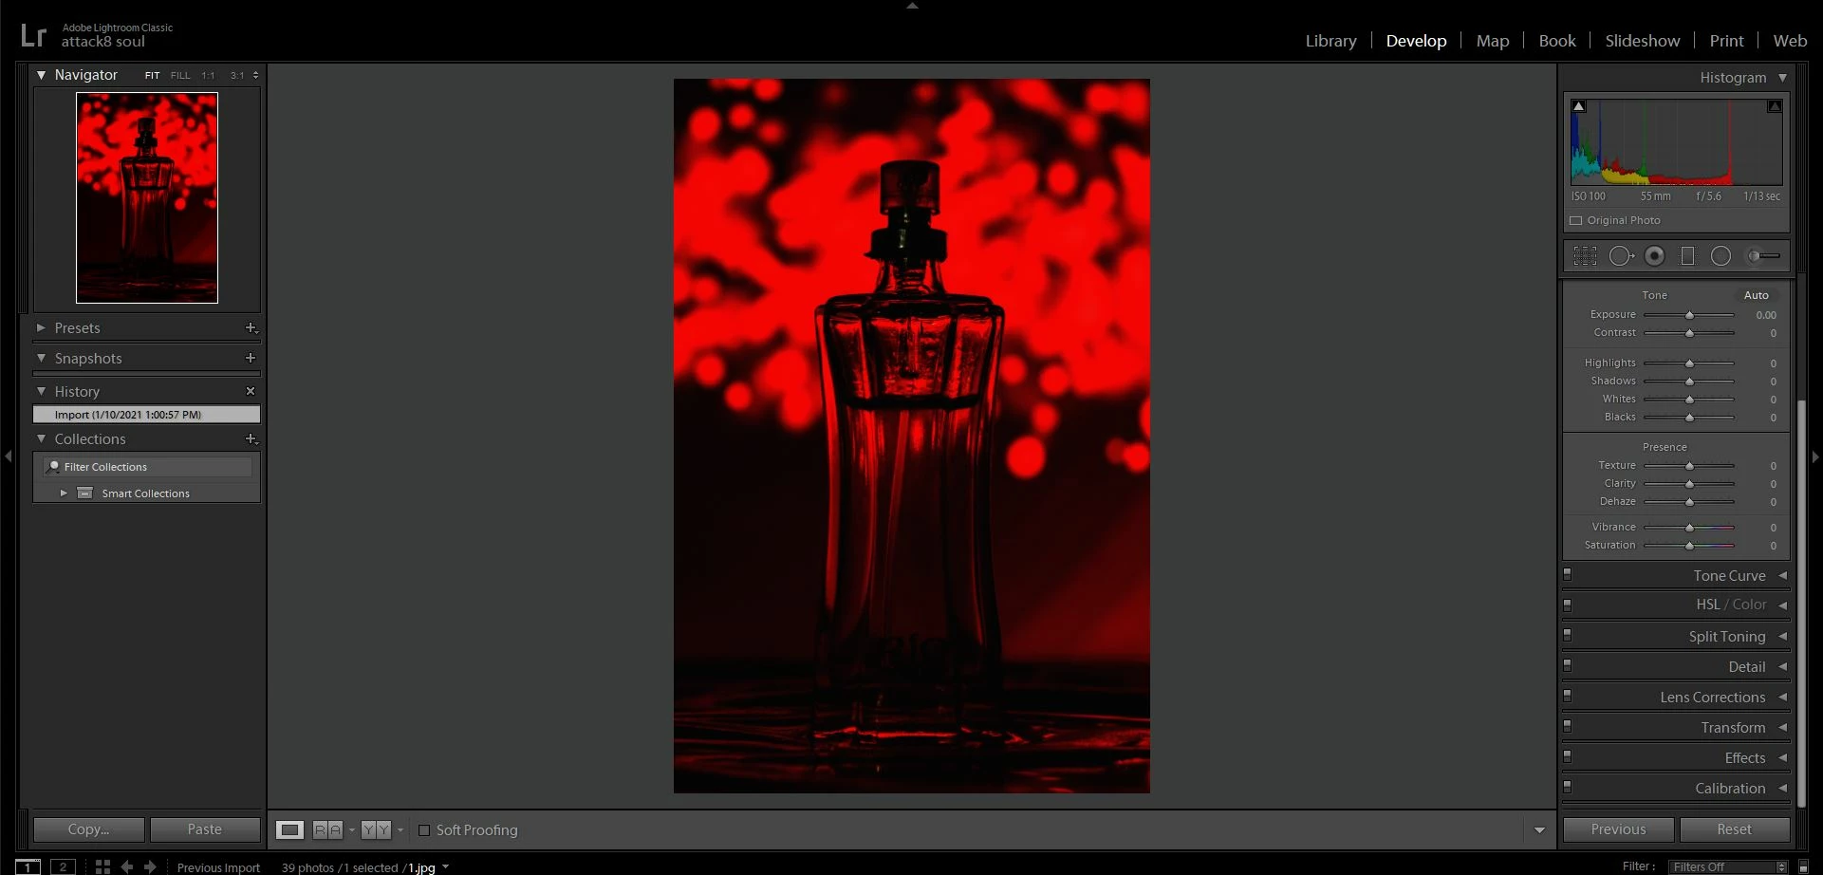Switch to the Web module
The width and height of the screenshot is (1823, 875).
coord(1790,41)
